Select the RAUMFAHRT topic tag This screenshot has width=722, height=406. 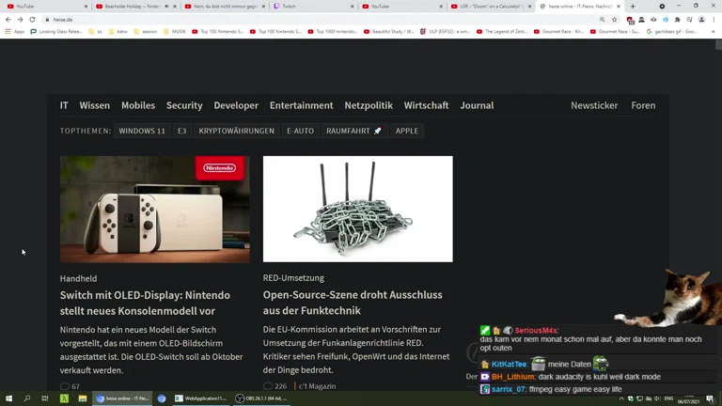[x=353, y=131]
